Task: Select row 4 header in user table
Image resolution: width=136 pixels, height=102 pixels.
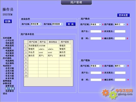Action: point(26,56)
